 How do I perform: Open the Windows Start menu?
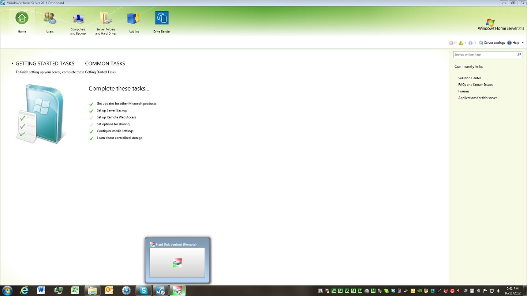7,291
